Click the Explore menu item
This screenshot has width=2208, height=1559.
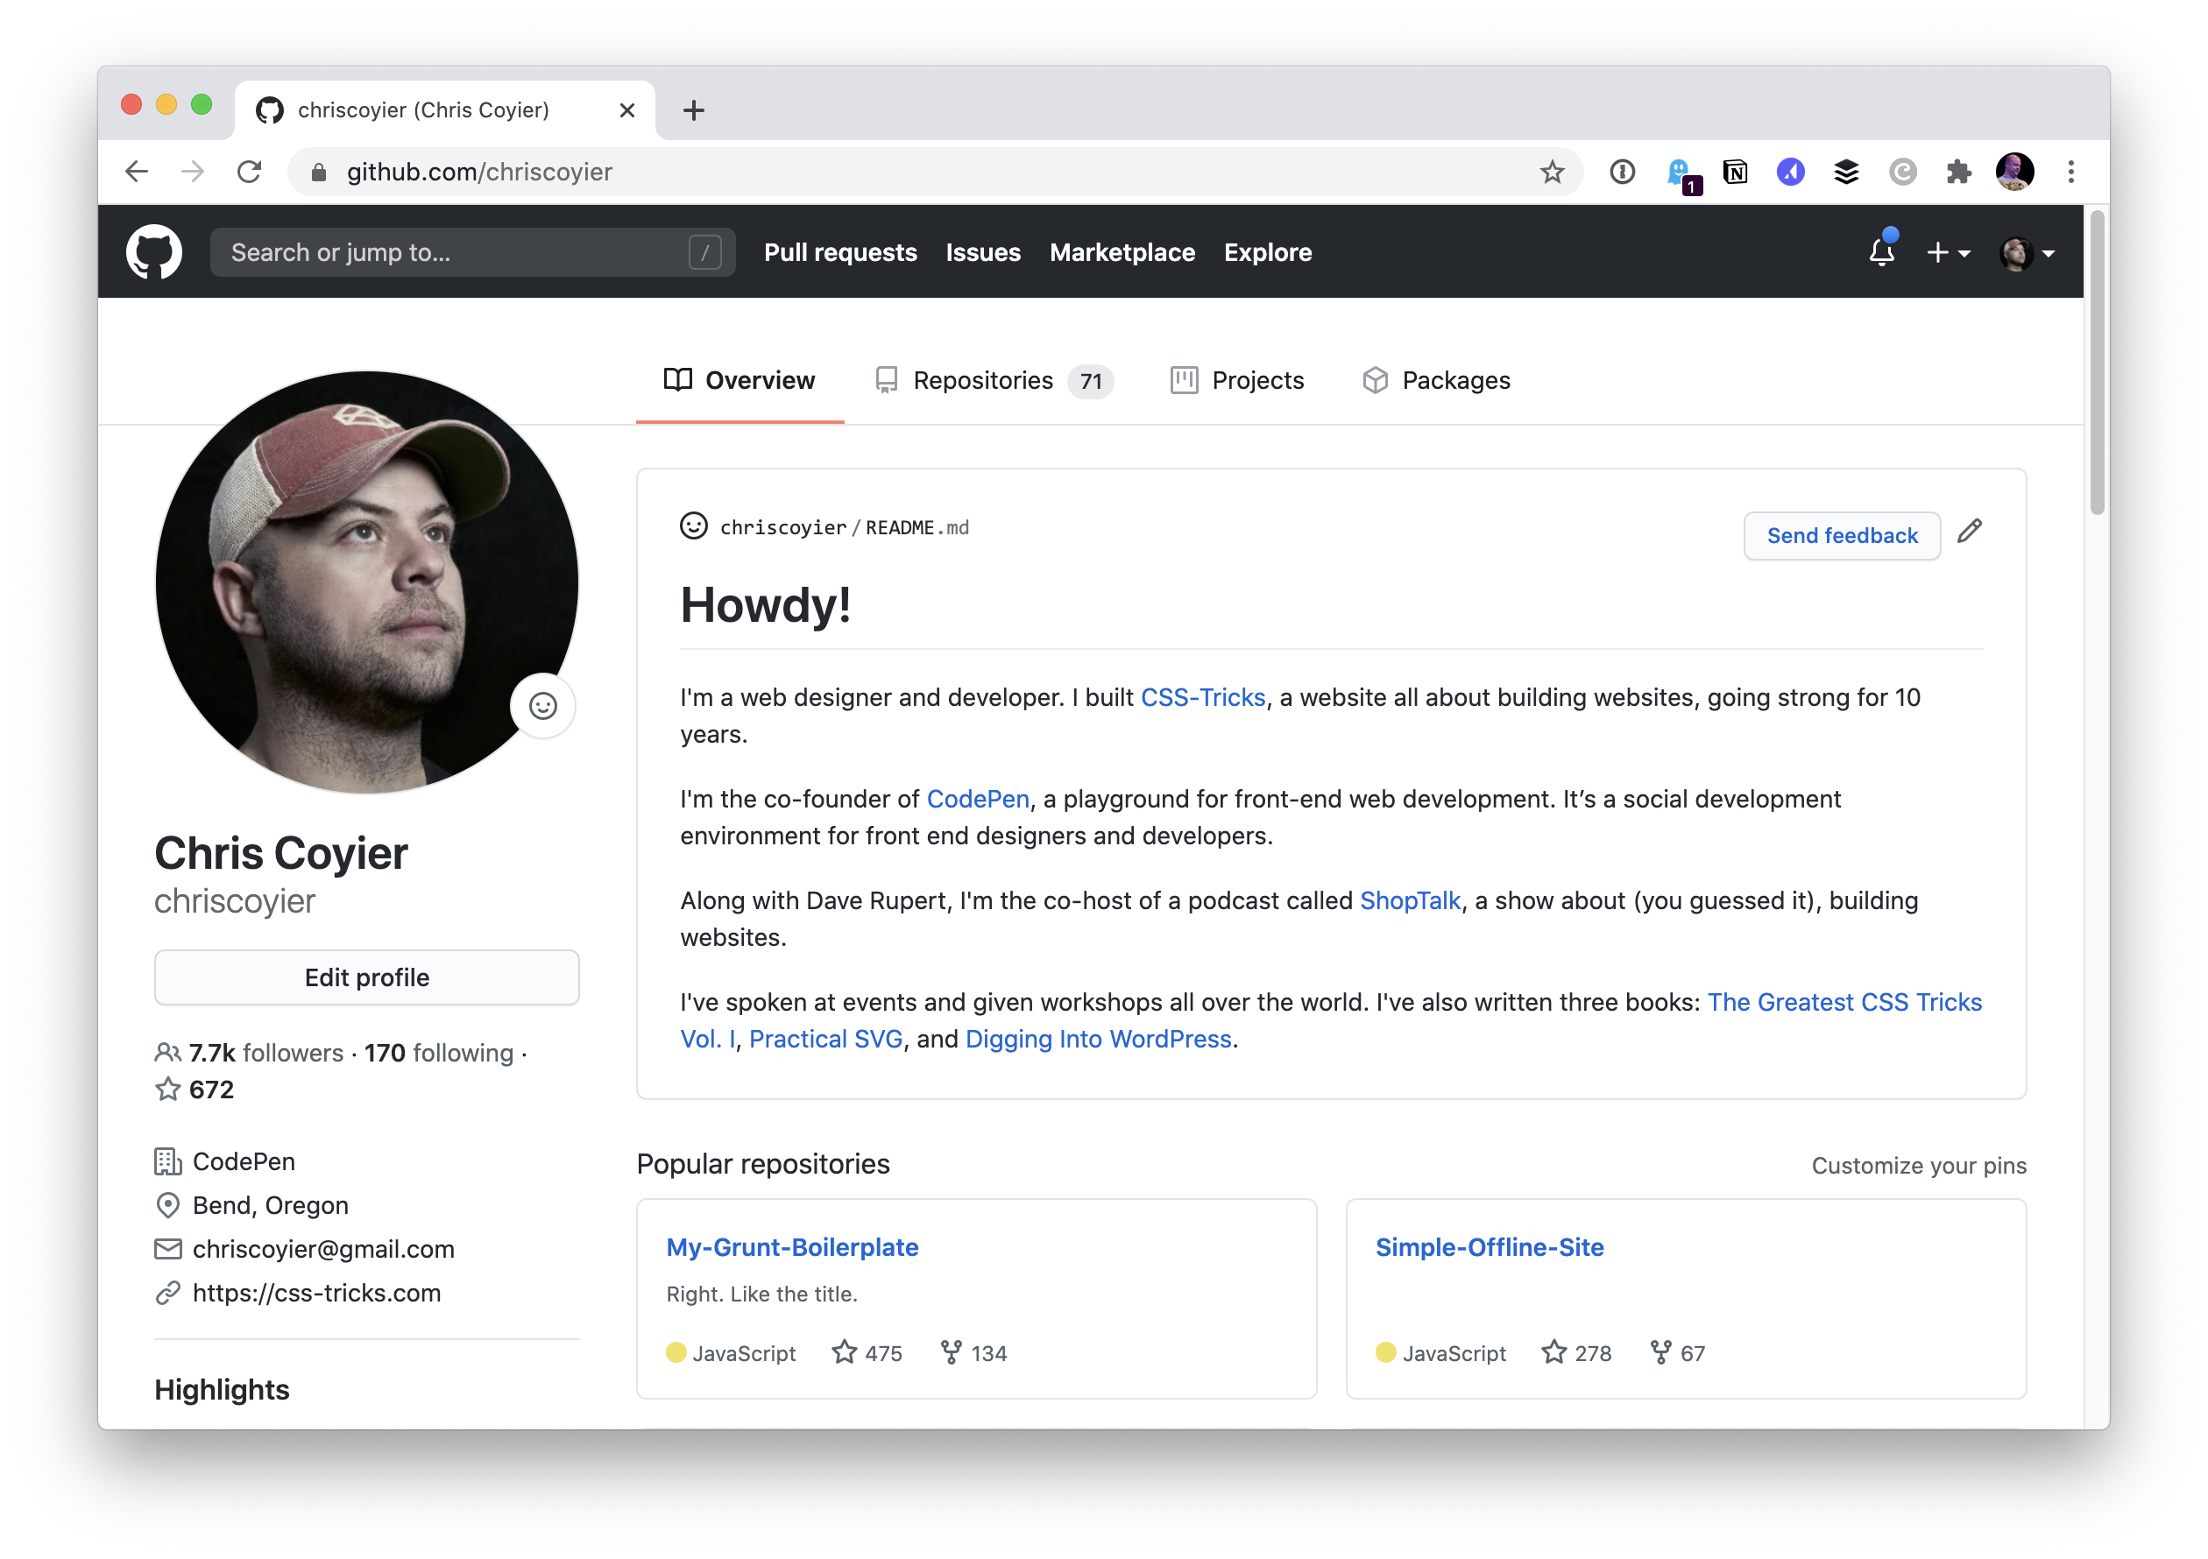click(1268, 251)
